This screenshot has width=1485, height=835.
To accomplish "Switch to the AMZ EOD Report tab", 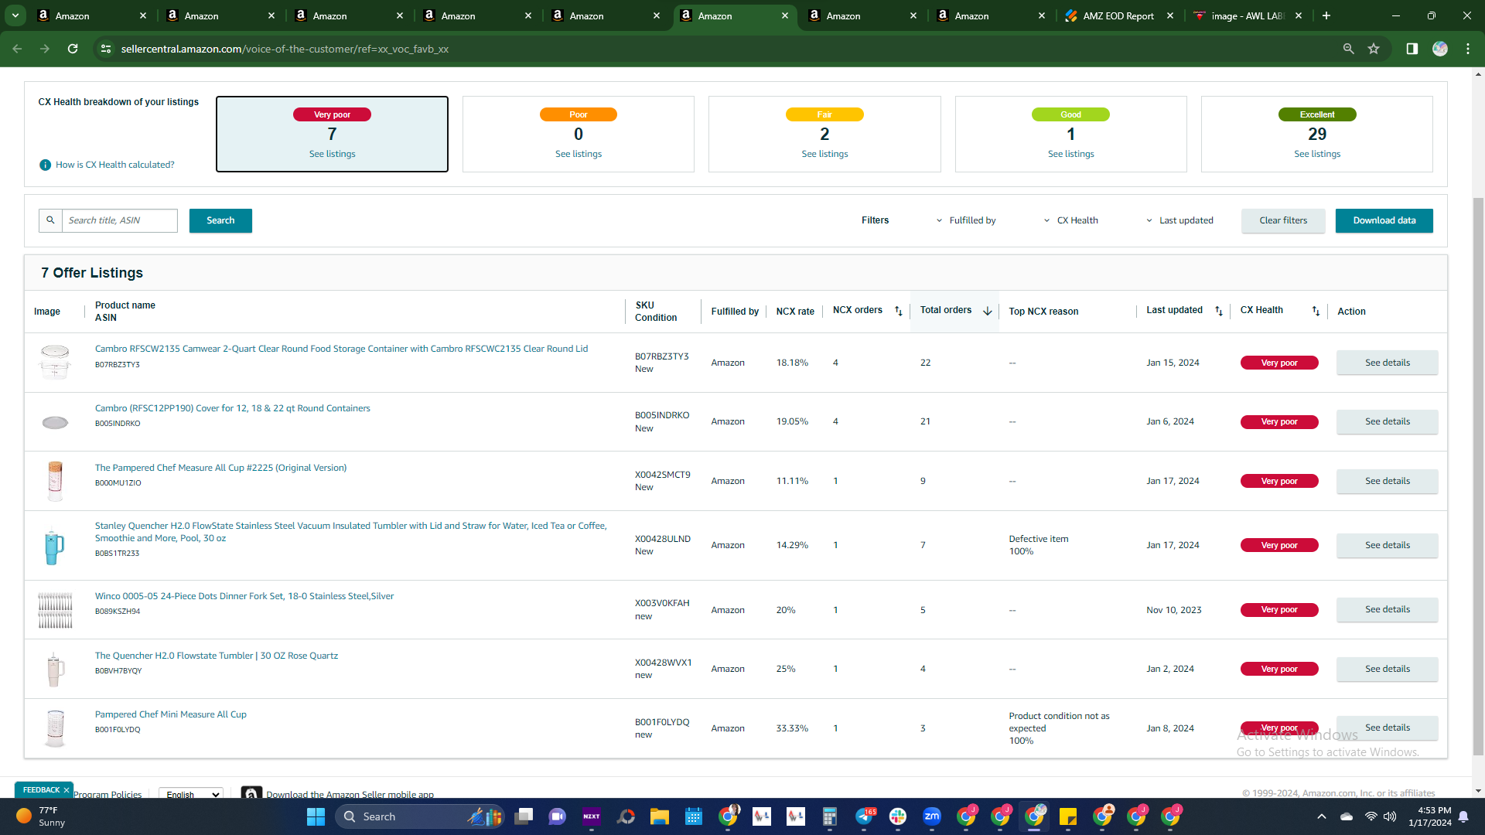I will [1118, 15].
